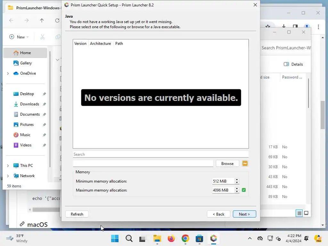Unpin Videos using its pin icon
The image size is (328, 246).
click(44, 145)
